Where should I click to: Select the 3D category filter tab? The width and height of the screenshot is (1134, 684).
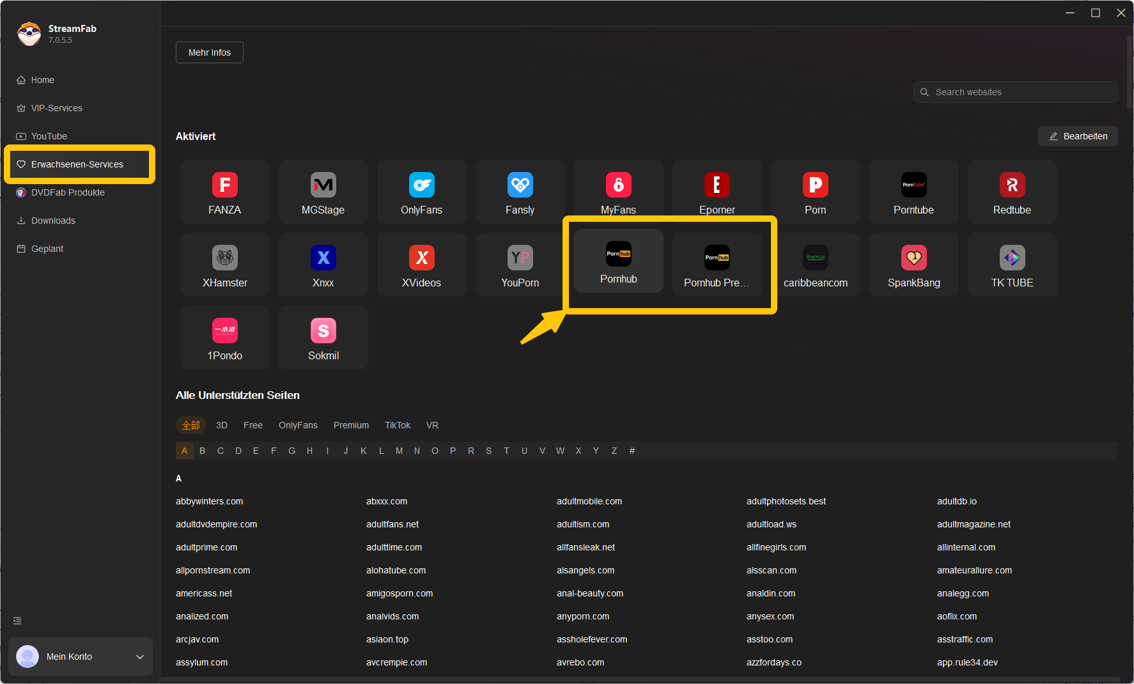pos(222,425)
